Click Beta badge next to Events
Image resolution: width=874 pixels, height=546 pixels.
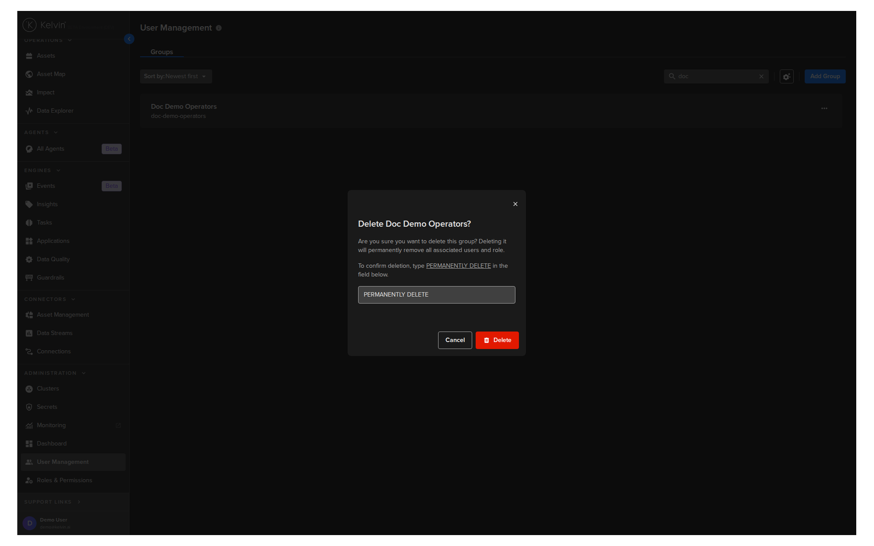pyautogui.click(x=112, y=186)
